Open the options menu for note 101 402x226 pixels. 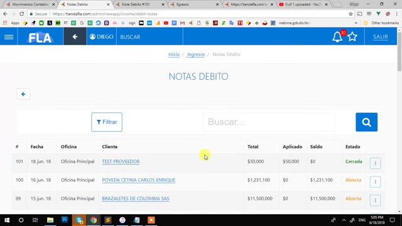(376, 163)
